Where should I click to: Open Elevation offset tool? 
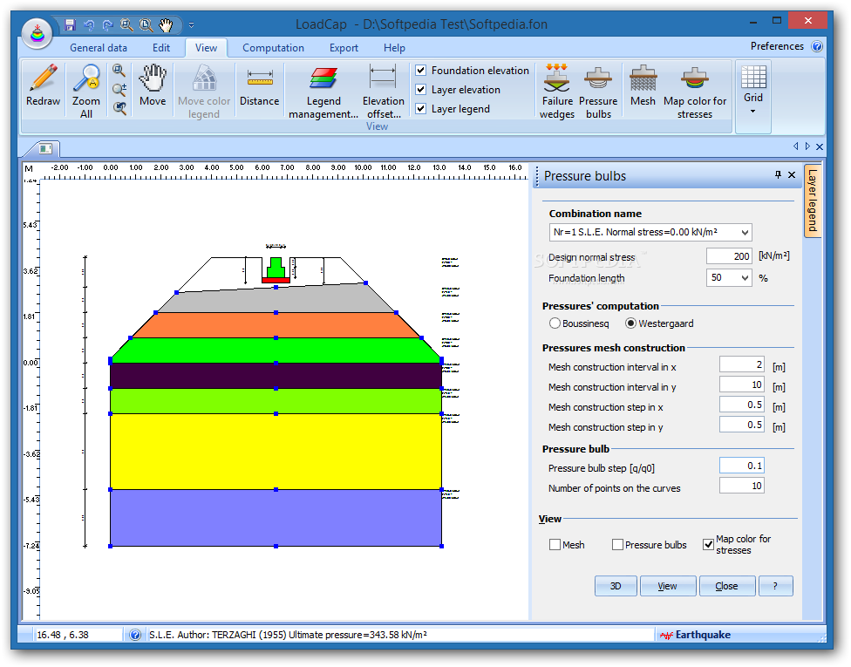point(383,77)
